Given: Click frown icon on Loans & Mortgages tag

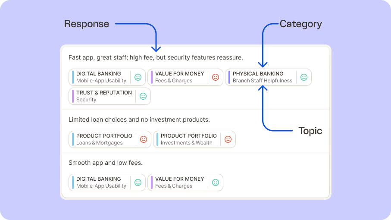Looking at the screenshot, I should 144,139.
